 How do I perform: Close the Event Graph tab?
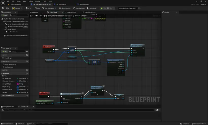62,12
